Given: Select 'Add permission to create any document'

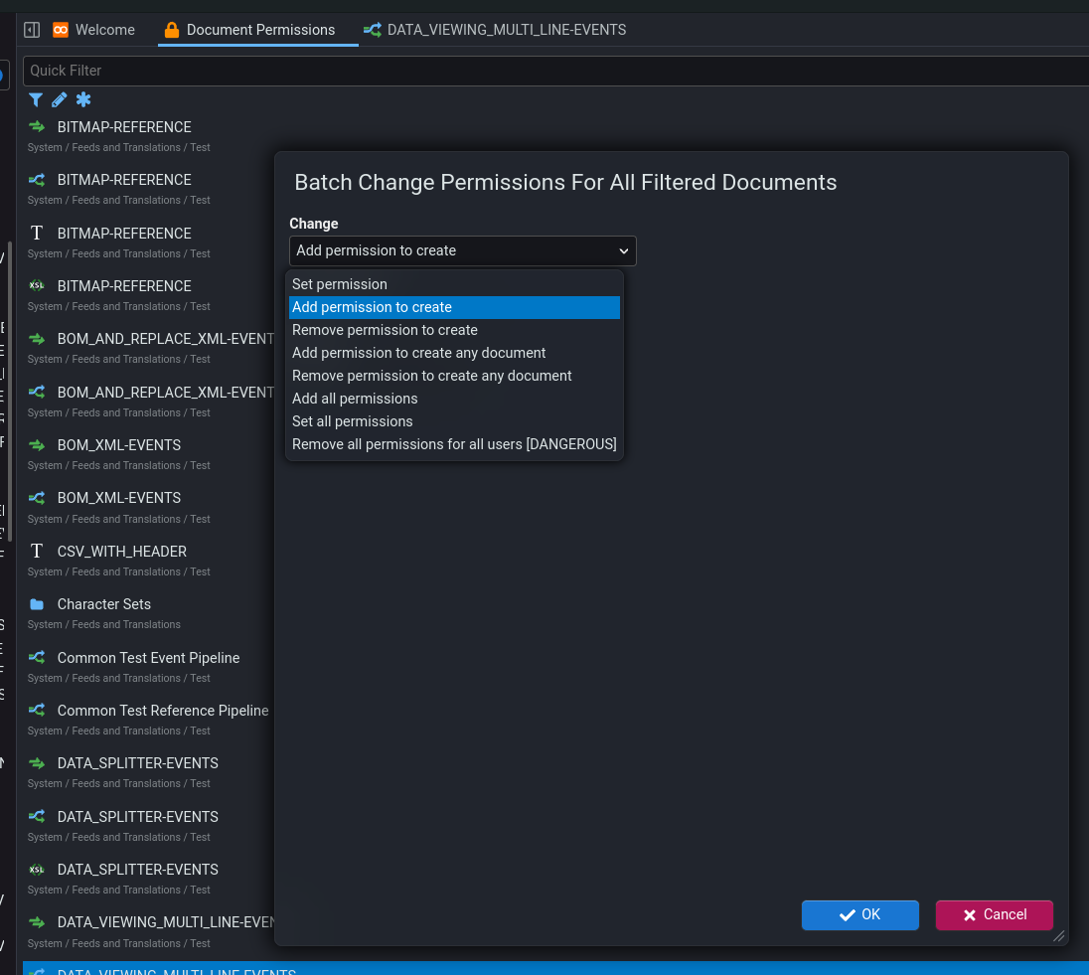Looking at the screenshot, I should (418, 353).
